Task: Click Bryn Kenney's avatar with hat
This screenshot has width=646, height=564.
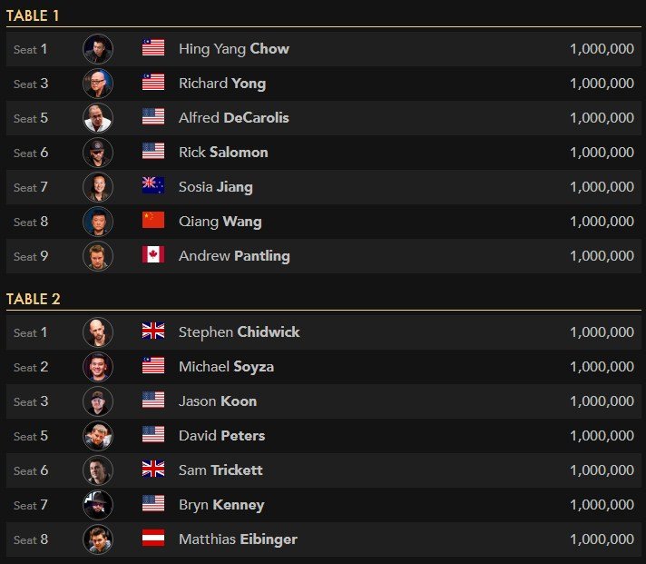Action: point(98,505)
